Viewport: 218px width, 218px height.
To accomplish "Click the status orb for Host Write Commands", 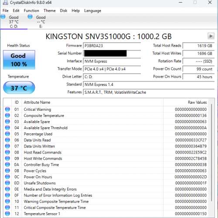I will pyautogui.click(x=7, y=158).
